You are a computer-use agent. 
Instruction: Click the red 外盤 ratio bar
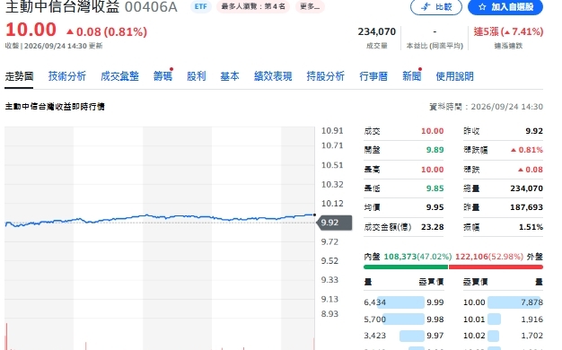click(x=496, y=267)
